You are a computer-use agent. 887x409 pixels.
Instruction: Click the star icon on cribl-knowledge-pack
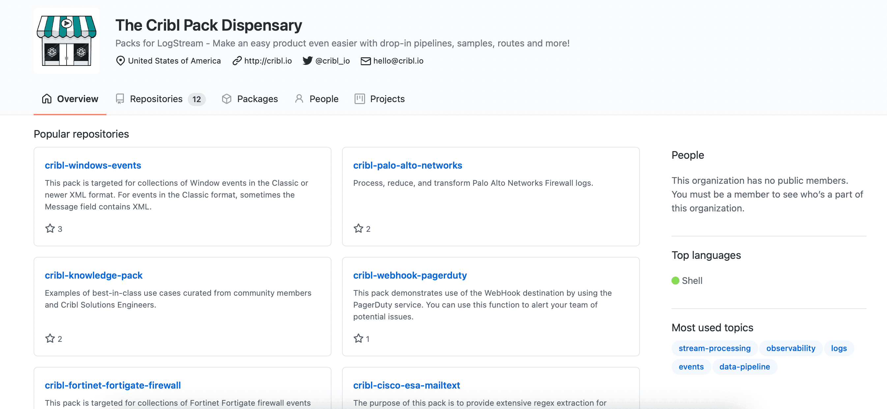tap(50, 339)
